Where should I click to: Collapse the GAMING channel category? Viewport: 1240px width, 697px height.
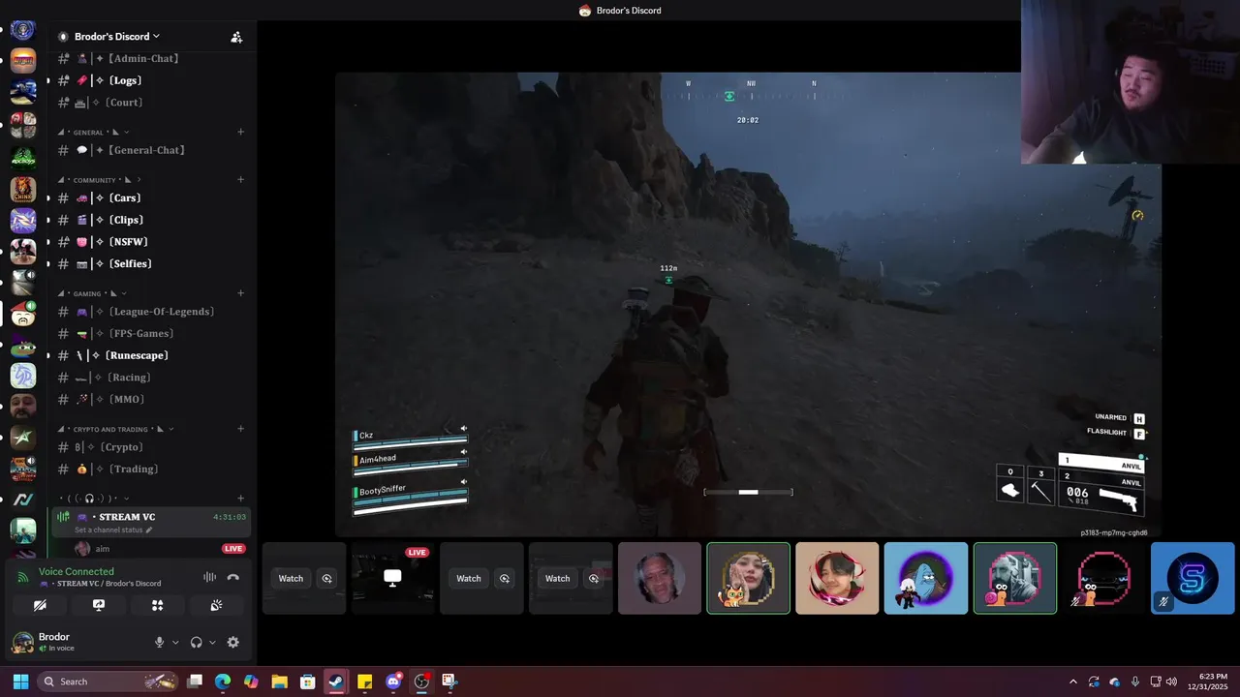[93, 293]
